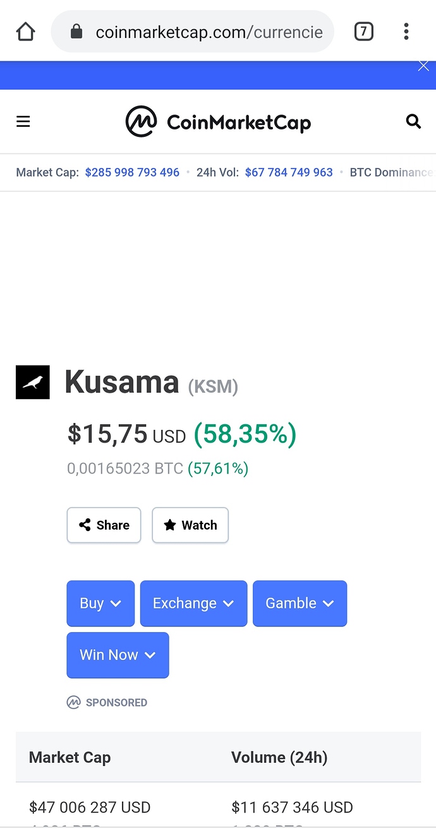Image resolution: width=436 pixels, height=829 pixels.
Task: Expand the Exchange dropdown
Action: (x=193, y=604)
